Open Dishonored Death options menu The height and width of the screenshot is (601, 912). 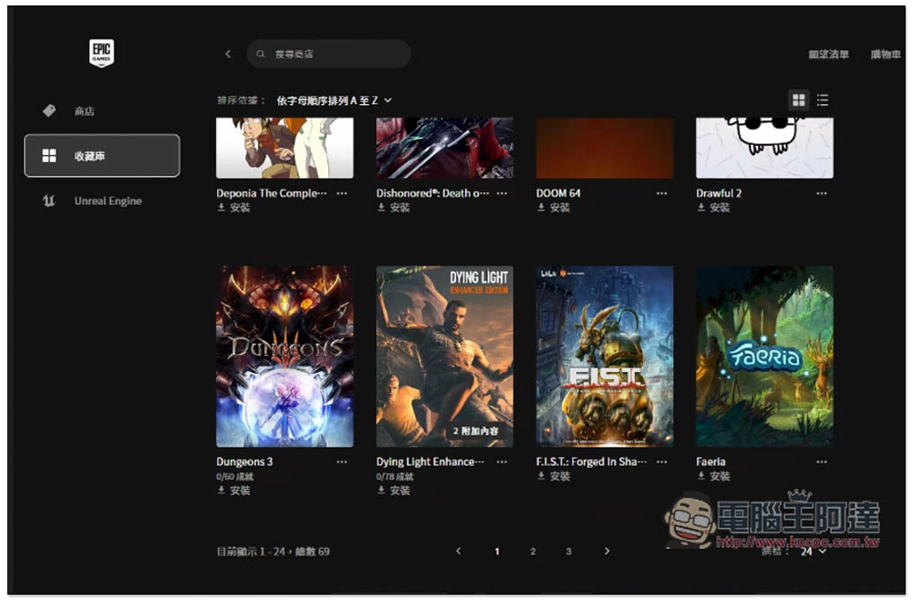pyautogui.click(x=502, y=193)
